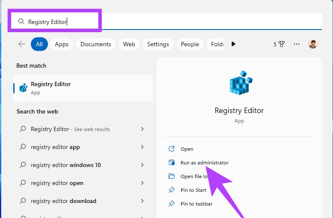The image size is (333, 218).
Task: Click the large Registry Editor cube icon
Action: click(241, 83)
